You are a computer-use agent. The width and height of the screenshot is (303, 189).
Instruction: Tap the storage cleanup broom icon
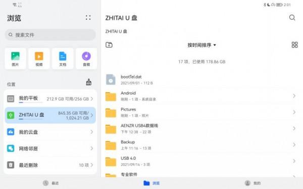pyautogui.click(x=89, y=82)
